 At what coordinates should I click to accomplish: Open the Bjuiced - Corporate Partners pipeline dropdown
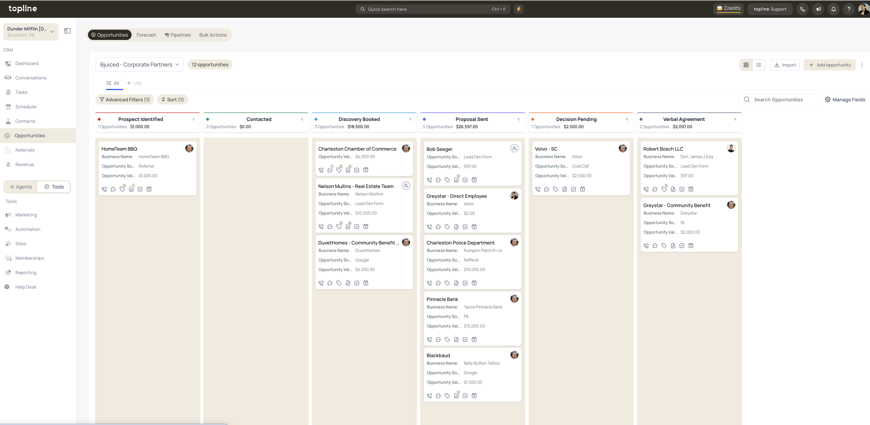tap(139, 64)
